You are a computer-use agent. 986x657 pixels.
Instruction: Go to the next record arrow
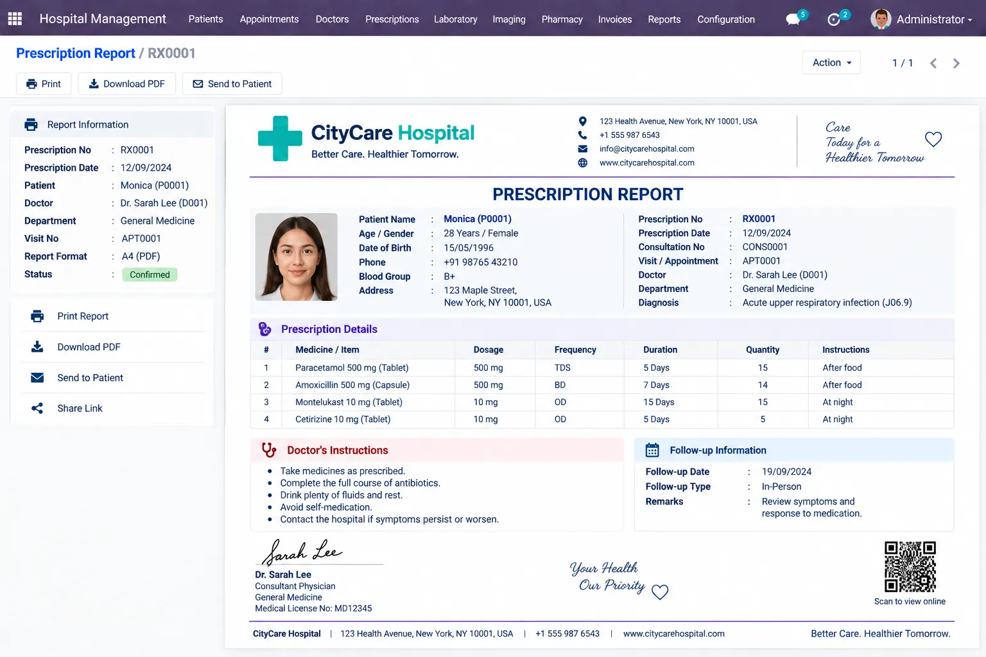point(956,63)
